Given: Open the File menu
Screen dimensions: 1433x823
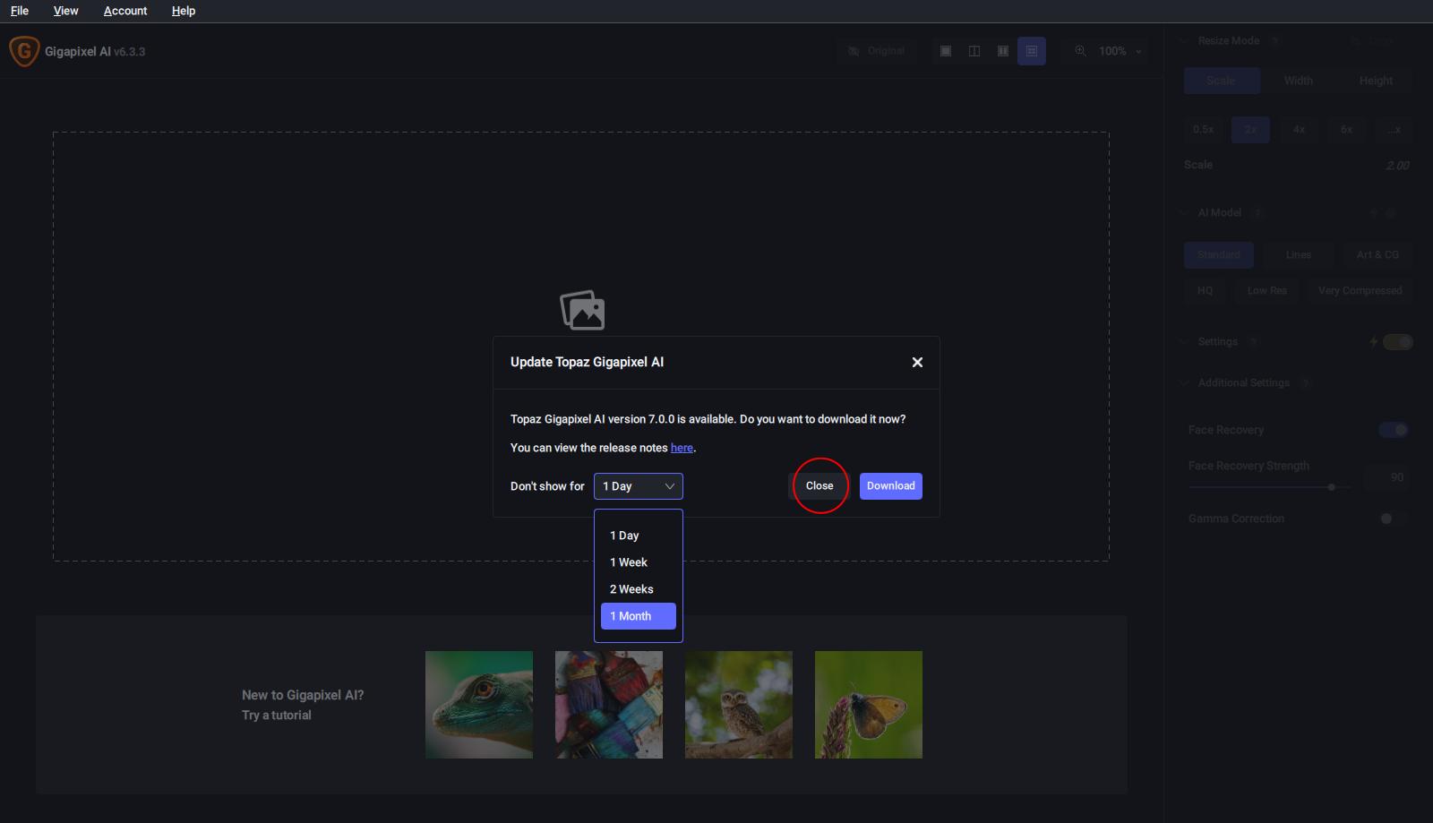Looking at the screenshot, I should [20, 11].
